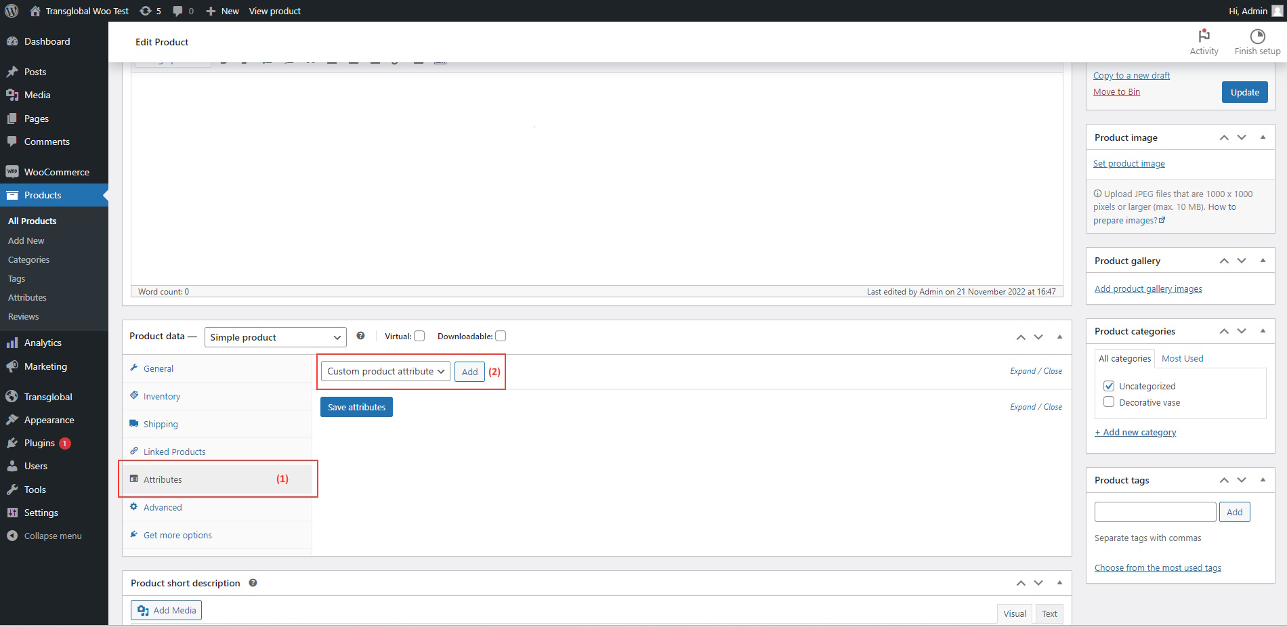
Task: Open the updates icon in admin bar
Action: tap(146, 11)
